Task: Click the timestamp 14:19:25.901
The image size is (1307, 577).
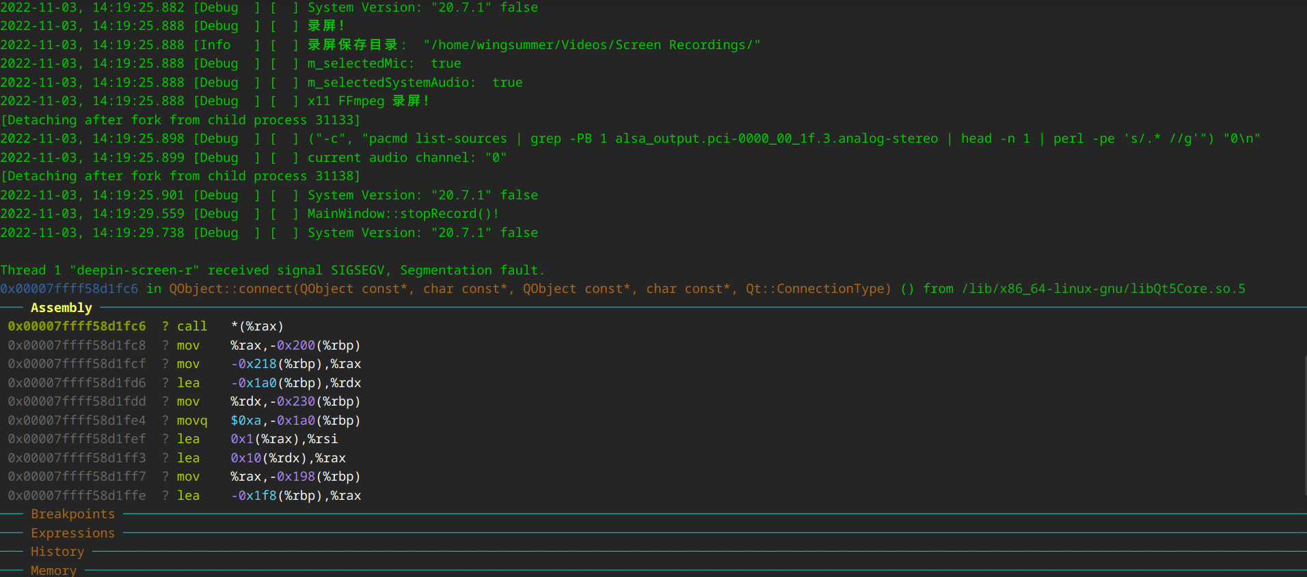Action: 138,195
